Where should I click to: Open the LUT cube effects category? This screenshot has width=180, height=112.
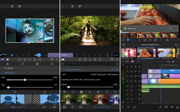pos(73,92)
